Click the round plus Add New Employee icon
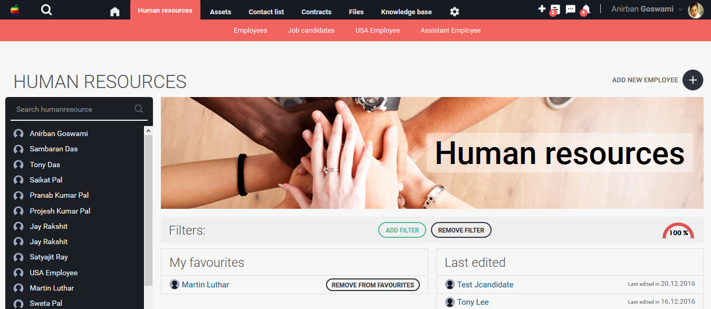Image resolution: width=711 pixels, height=309 pixels. (x=693, y=80)
